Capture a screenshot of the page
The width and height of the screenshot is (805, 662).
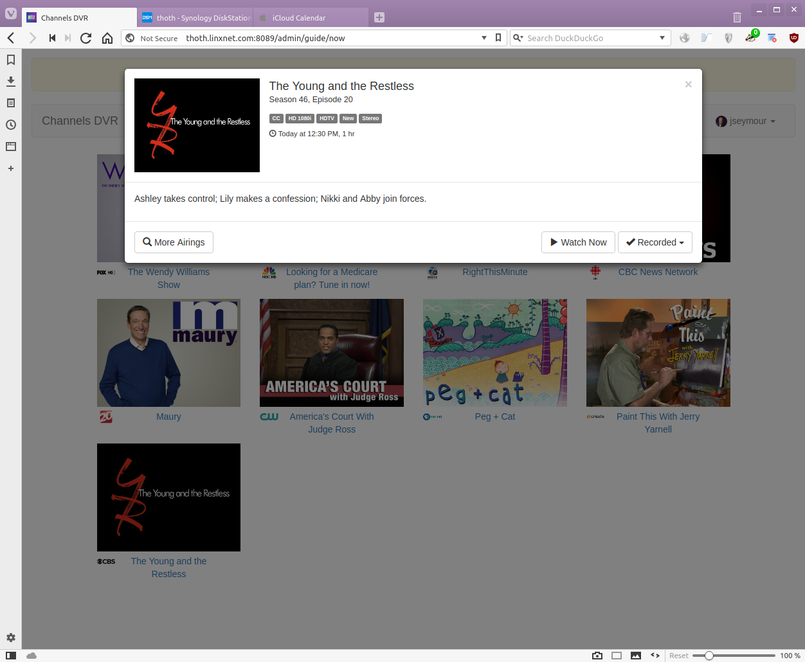[x=597, y=656]
